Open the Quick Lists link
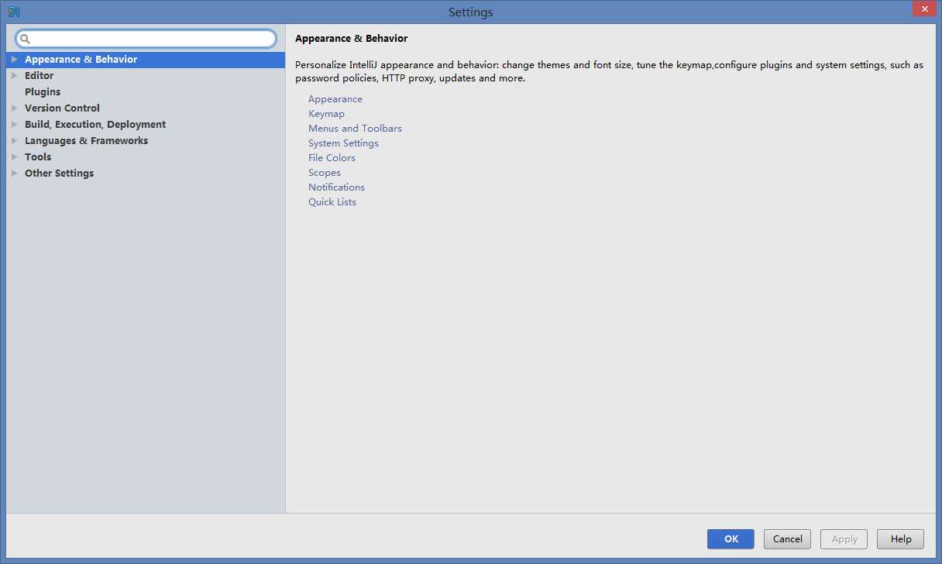Image resolution: width=942 pixels, height=564 pixels. coord(332,202)
